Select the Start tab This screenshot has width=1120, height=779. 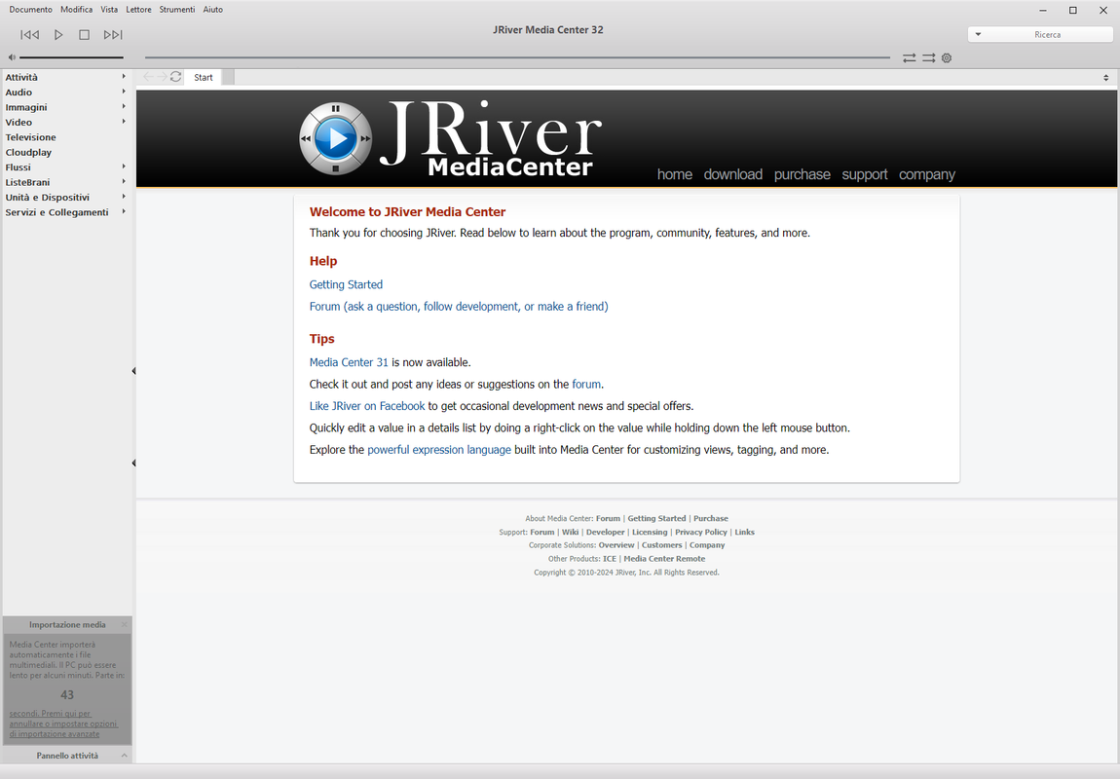coord(204,77)
